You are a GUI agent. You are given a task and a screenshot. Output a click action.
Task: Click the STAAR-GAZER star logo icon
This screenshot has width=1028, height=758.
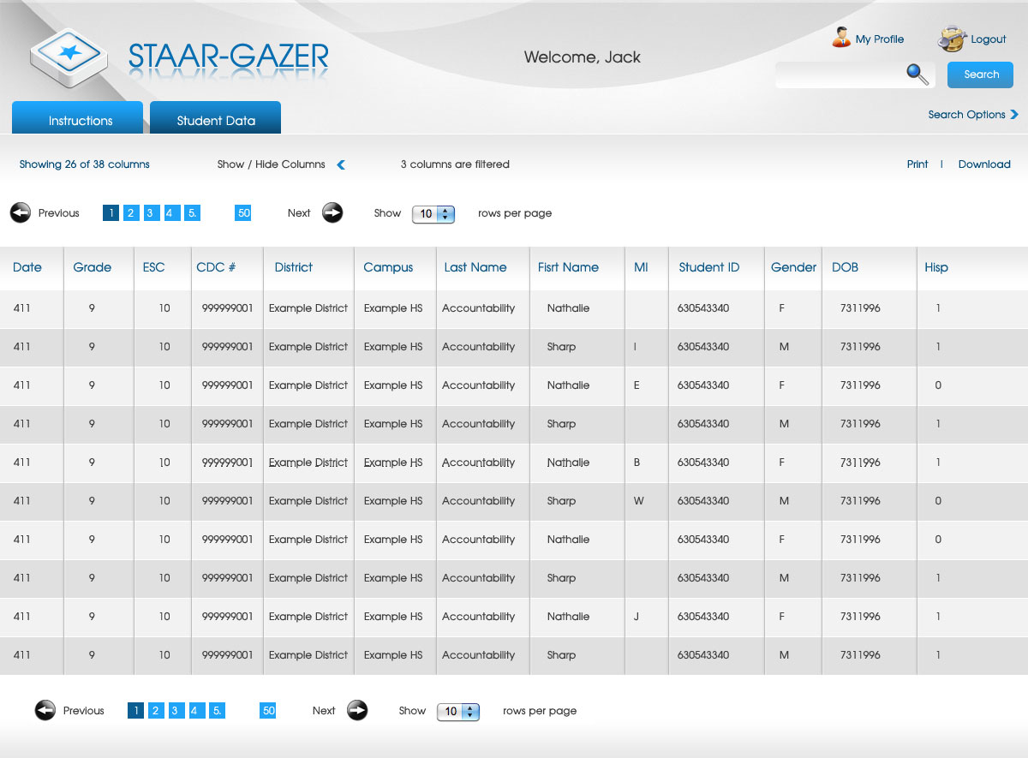coord(69,57)
